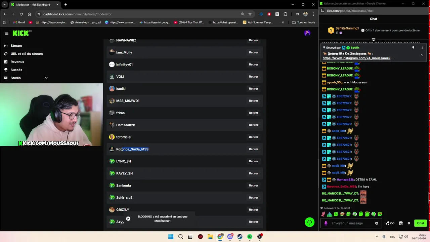Click ayoub_55g username in chat

tap(335, 82)
